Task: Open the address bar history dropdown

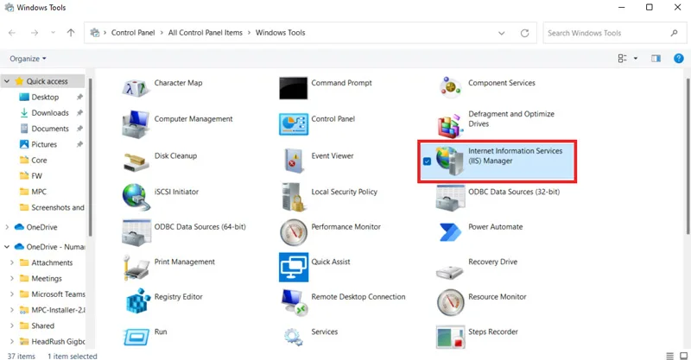Action: pyautogui.click(x=502, y=33)
